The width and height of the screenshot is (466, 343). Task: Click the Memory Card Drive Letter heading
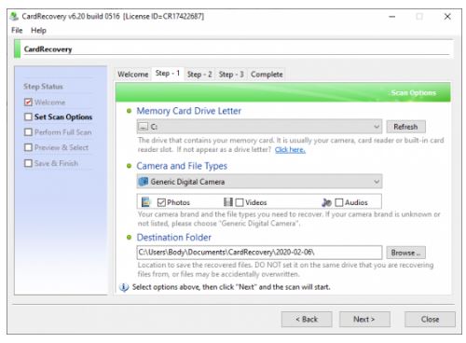189,111
